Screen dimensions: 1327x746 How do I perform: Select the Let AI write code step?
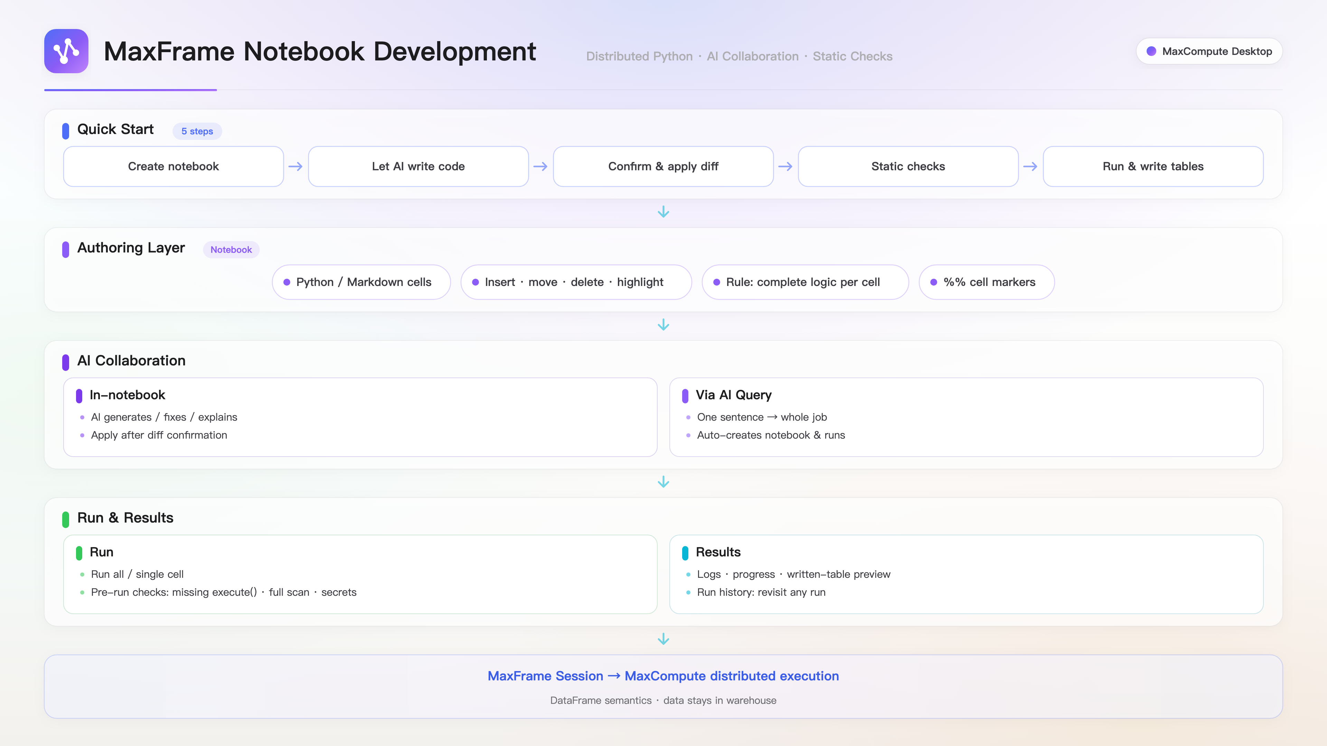[x=418, y=166]
